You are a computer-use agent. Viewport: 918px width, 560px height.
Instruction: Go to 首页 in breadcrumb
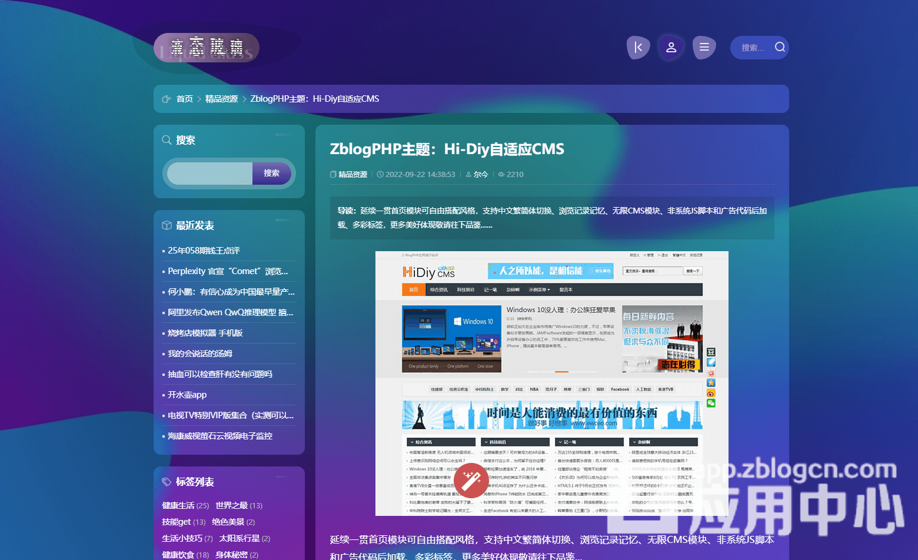point(185,99)
